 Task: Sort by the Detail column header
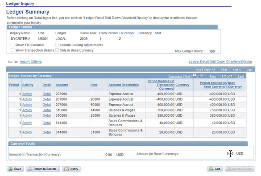tap(46, 85)
